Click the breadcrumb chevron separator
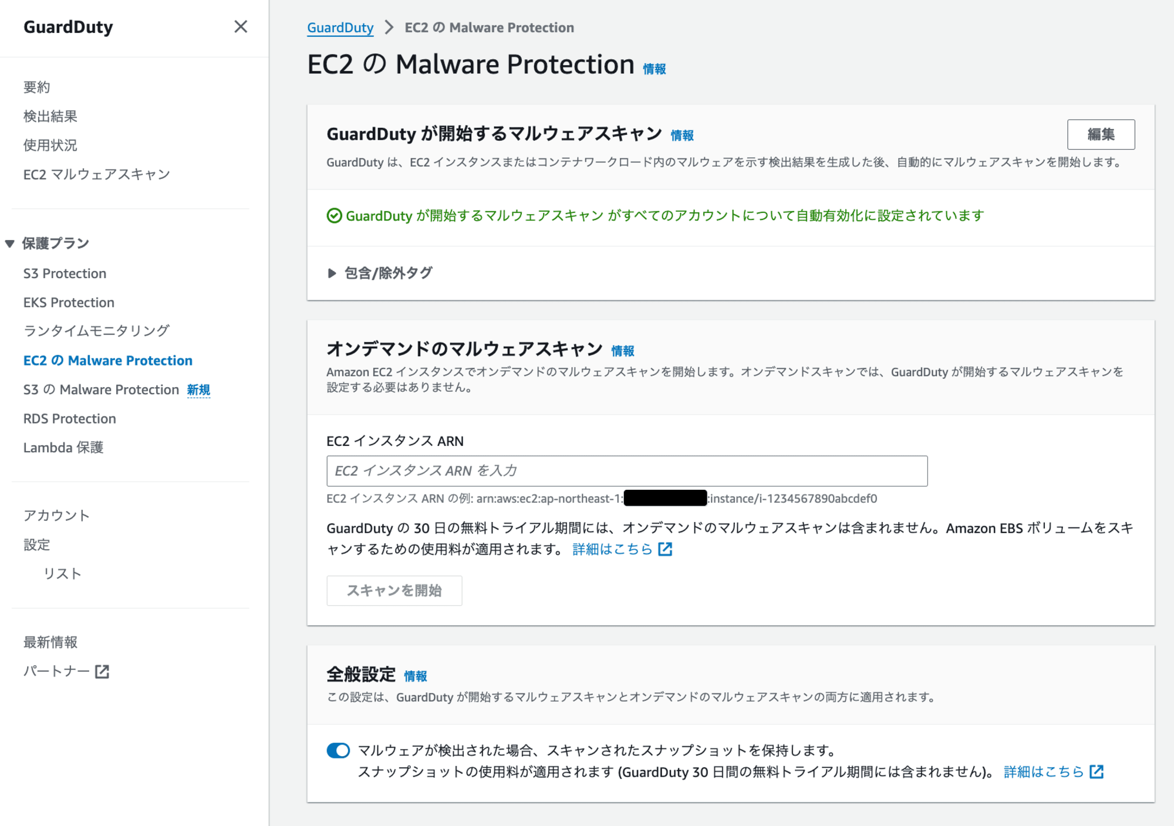Screen dimensions: 1174x826 pos(389,28)
